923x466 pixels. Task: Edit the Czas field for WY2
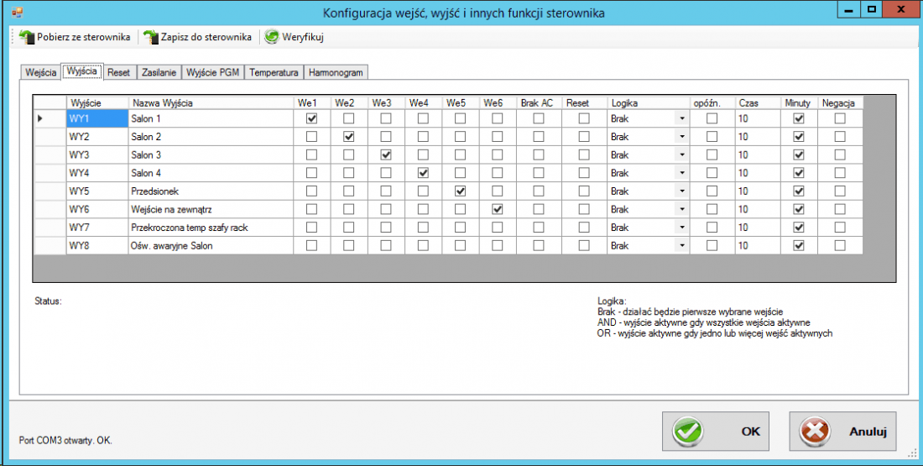[758, 137]
